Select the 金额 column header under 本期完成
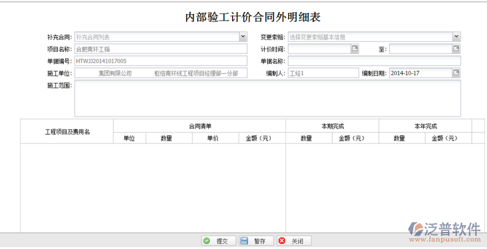 point(351,138)
